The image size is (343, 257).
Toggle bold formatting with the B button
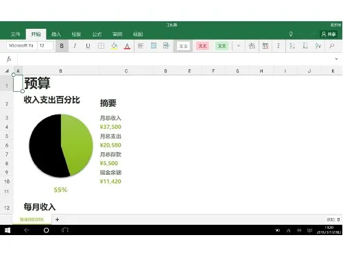pos(62,46)
